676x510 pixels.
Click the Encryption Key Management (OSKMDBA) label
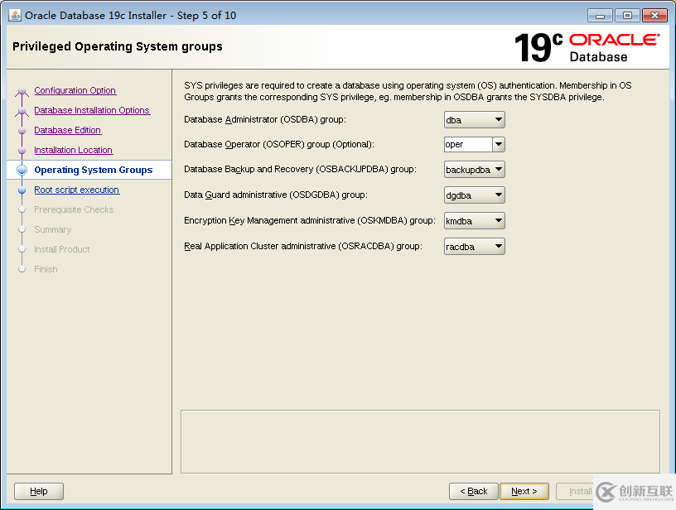[310, 220]
